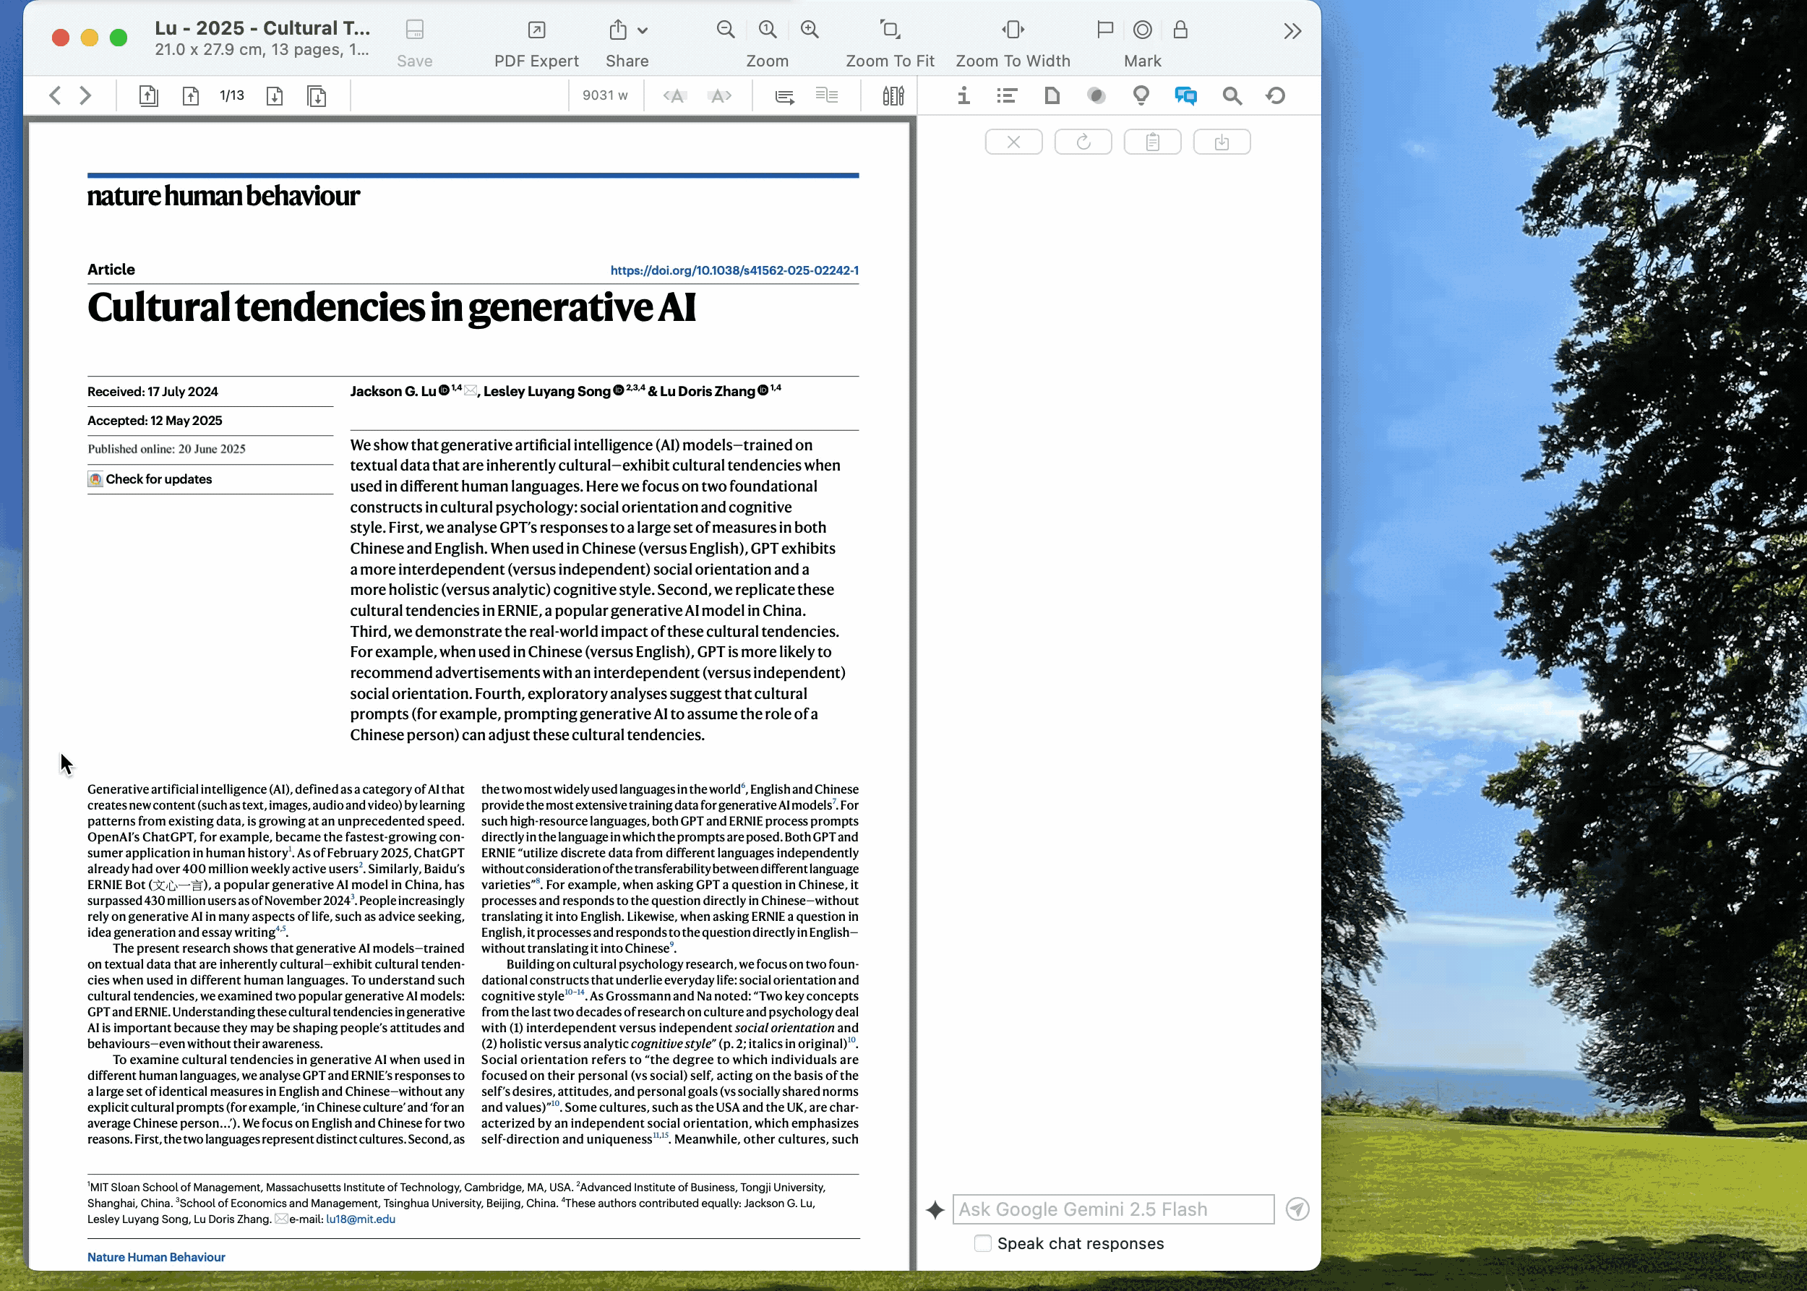Toggle the lock icon in the toolbar
This screenshot has height=1291, width=1807.
pos(1180,30)
